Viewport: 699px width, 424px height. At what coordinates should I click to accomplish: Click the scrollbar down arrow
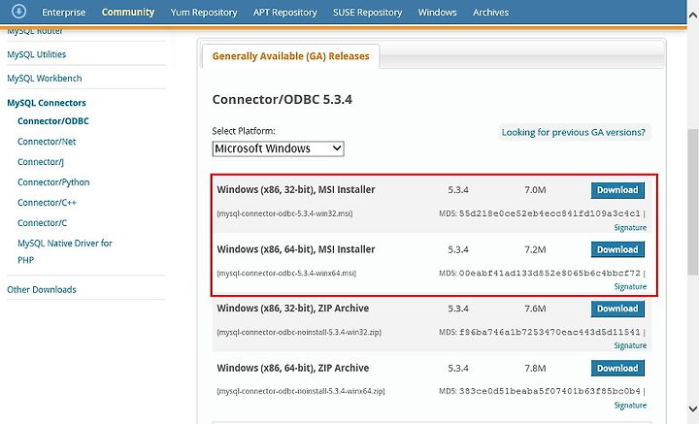pos(693,408)
